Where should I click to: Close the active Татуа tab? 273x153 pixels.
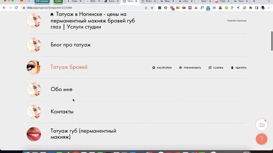pyautogui.click(x=136, y=1)
